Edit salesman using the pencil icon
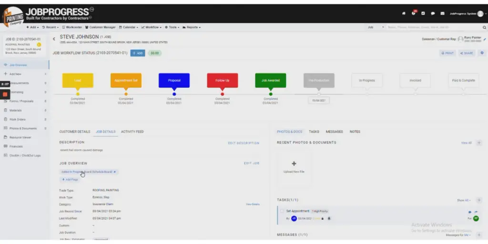Screen dimensions: 488x244 [485, 39]
